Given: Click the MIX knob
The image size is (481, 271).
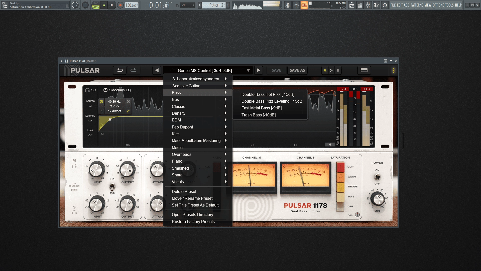Looking at the screenshot, I should (377, 199).
